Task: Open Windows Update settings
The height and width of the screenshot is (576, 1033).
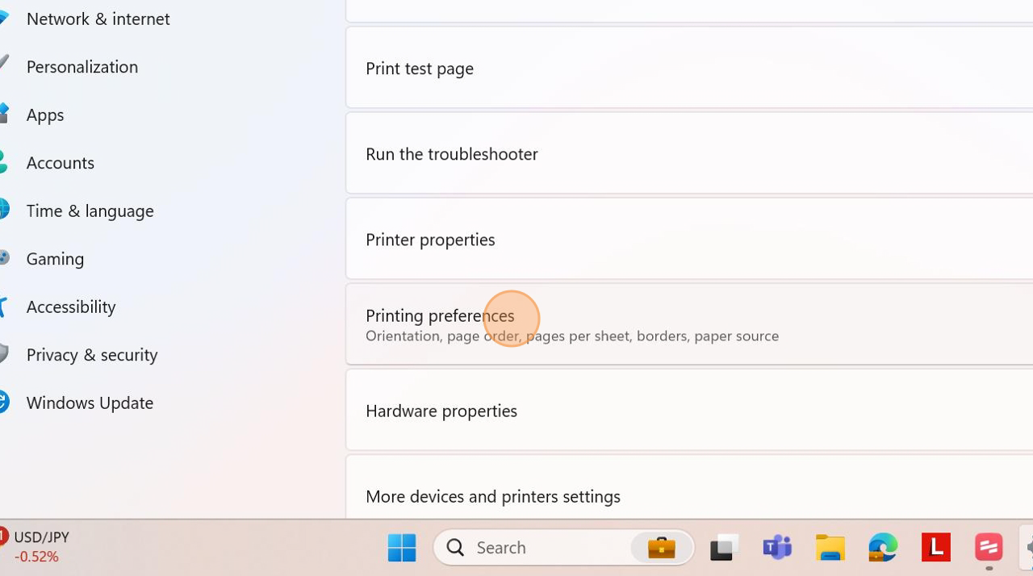Action: [90, 403]
